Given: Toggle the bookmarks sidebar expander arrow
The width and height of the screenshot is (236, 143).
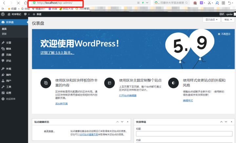Looking at the screenshot, I should [x=3, y=9].
